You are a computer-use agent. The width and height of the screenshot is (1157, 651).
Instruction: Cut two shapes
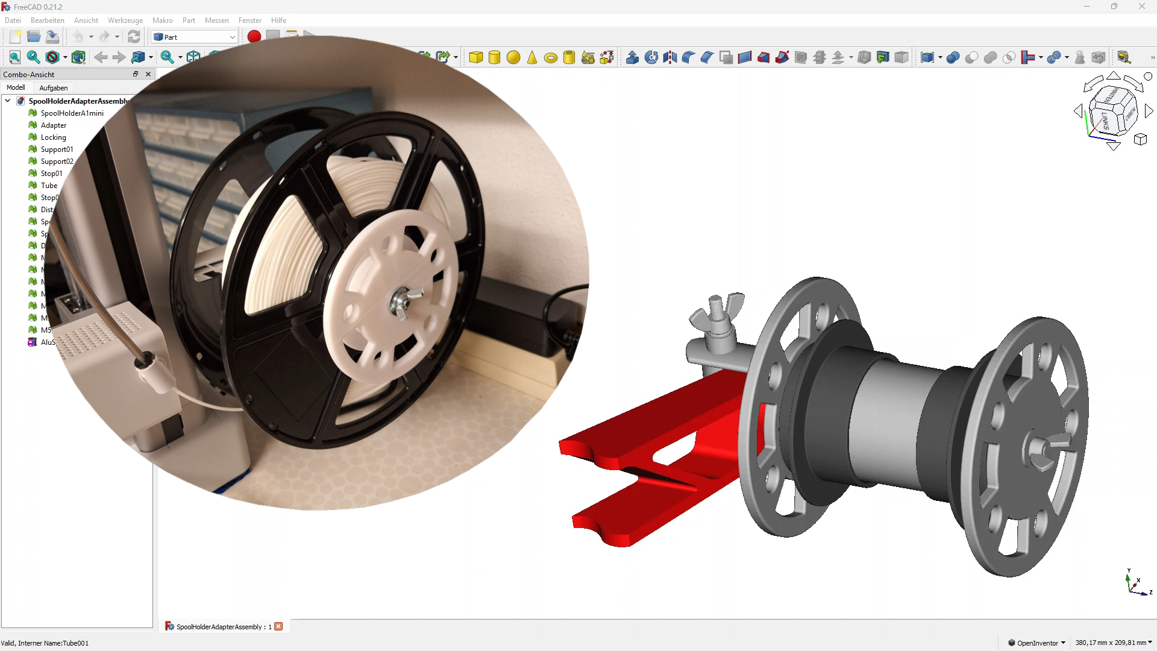(x=972, y=57)
